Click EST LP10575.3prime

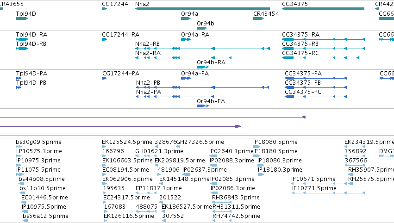pos(39,151)
